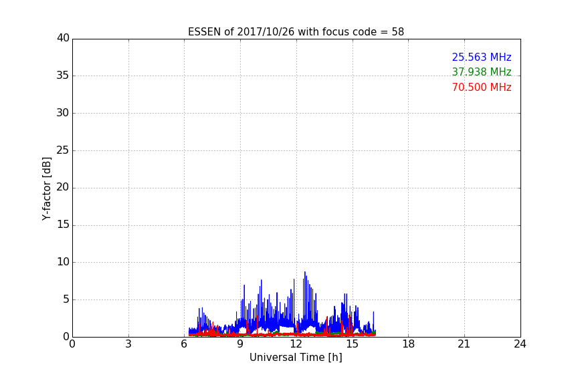Click the 'Y-factor [dB]' axis label
The width and height of the screenshot is (578, 385).
tap(46, 188)
